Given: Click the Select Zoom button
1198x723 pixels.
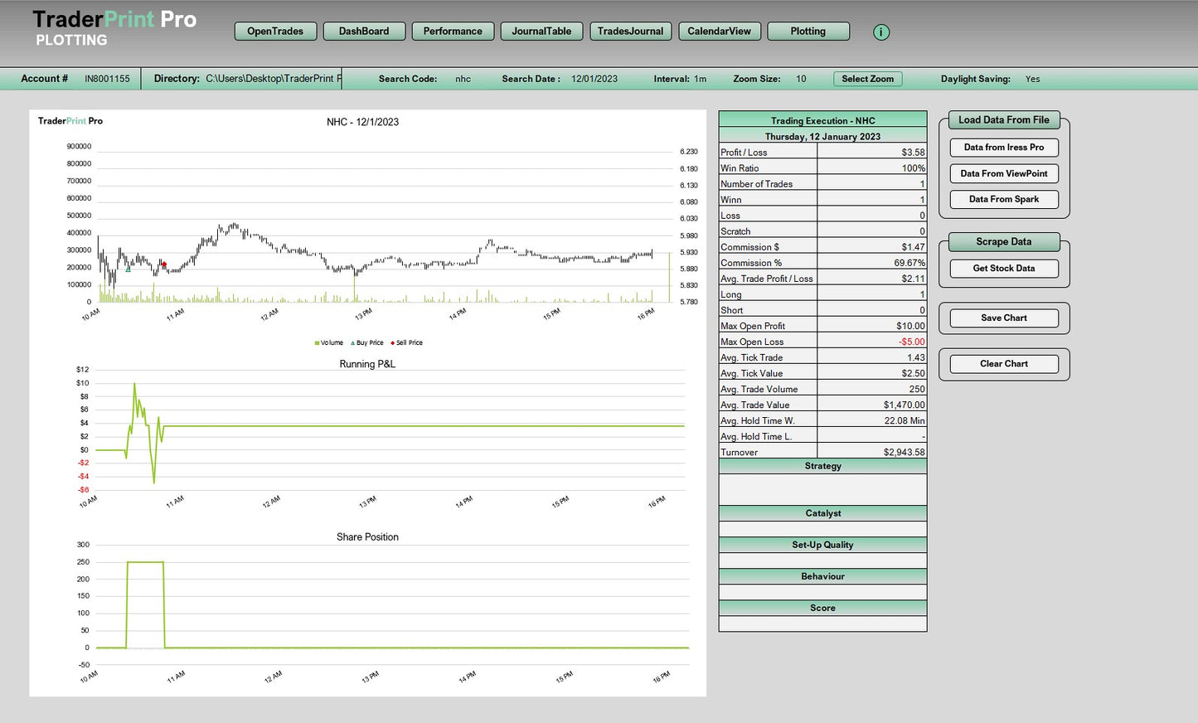Looking at the screenshot, I should point(868,79).
